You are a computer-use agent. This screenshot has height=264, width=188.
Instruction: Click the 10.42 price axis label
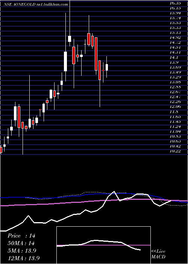point(175,146)
